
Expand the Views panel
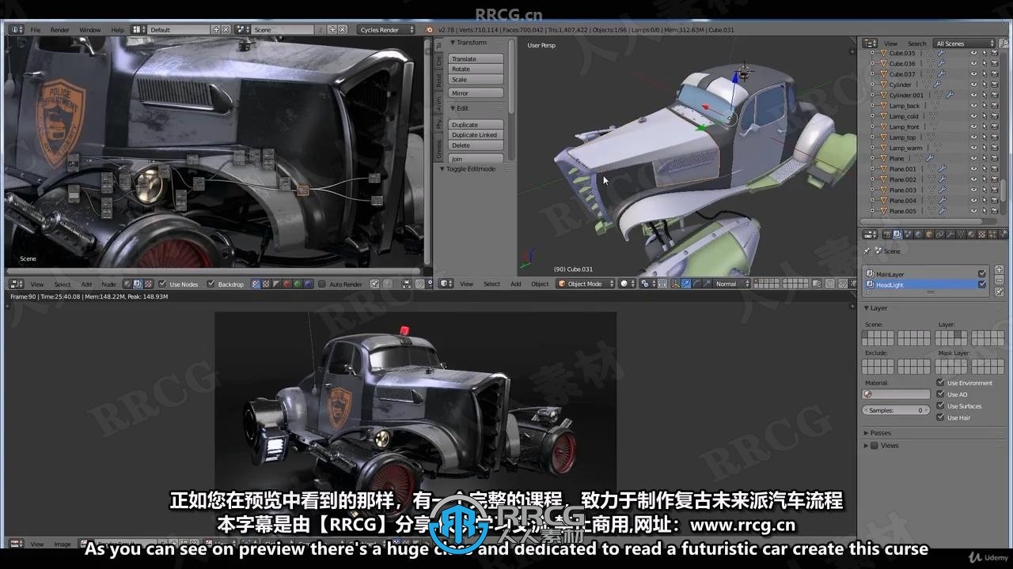(x=867, y=446)
